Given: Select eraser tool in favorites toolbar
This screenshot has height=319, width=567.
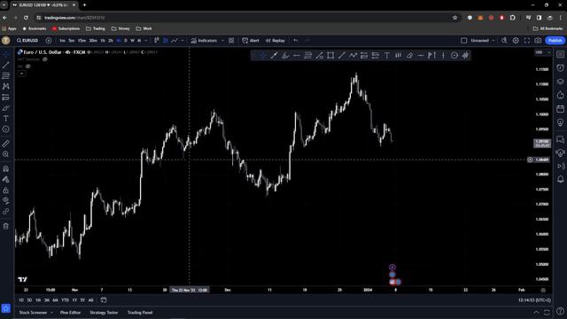Looking at the screenshot, I should tap(409, 55).
